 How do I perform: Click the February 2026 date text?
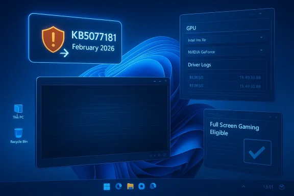tap(93, 47)
